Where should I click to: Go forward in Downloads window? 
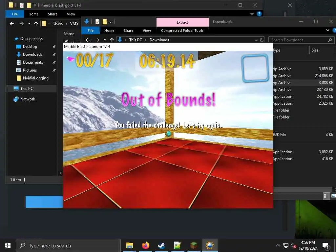point(97,40)
